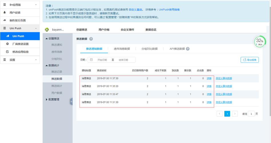
Task: Click the hamburger icon beside Uni Push menu
Action: pos(5,28)
